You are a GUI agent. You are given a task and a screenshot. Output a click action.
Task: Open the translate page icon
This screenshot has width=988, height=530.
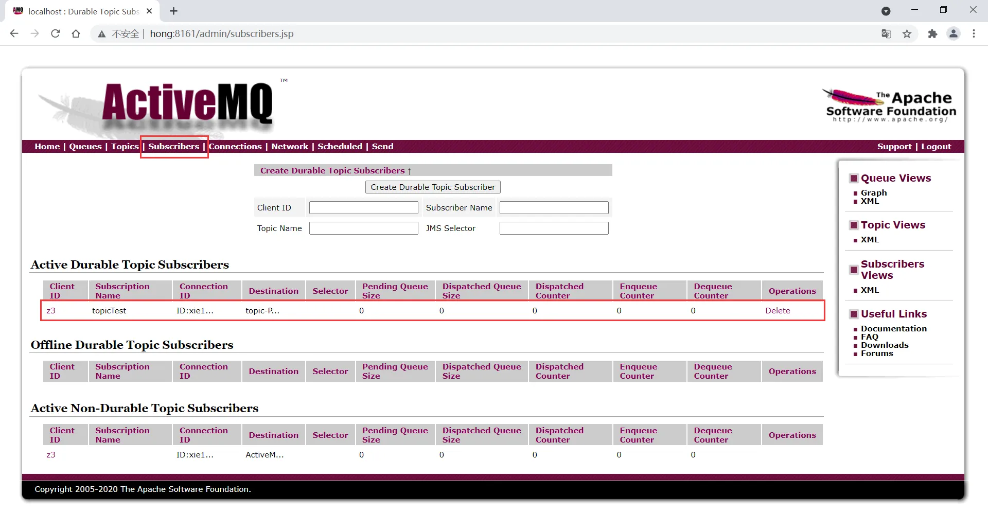point(886,34)
